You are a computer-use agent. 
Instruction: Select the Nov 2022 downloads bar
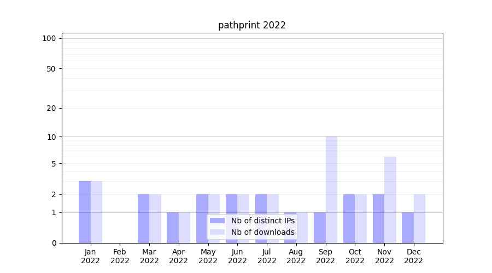pyautogui.click(x=390, y=200)
